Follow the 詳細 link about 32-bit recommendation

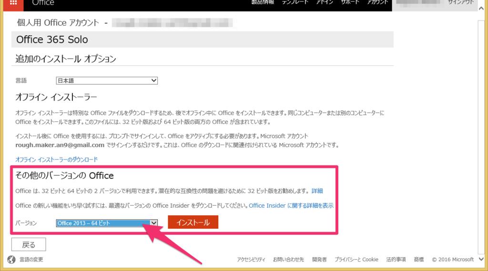317,191
